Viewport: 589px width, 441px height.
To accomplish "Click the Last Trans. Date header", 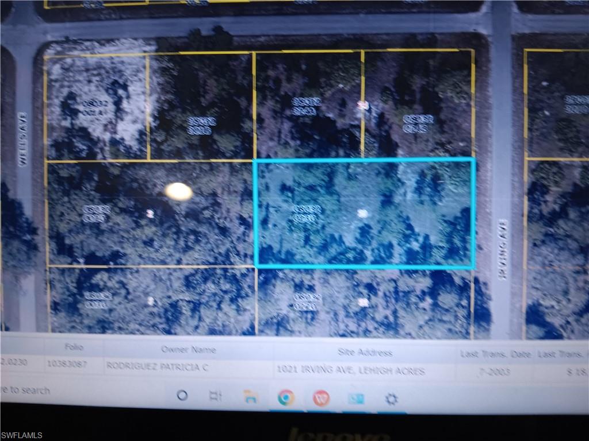I will click(x=496, y=354).
